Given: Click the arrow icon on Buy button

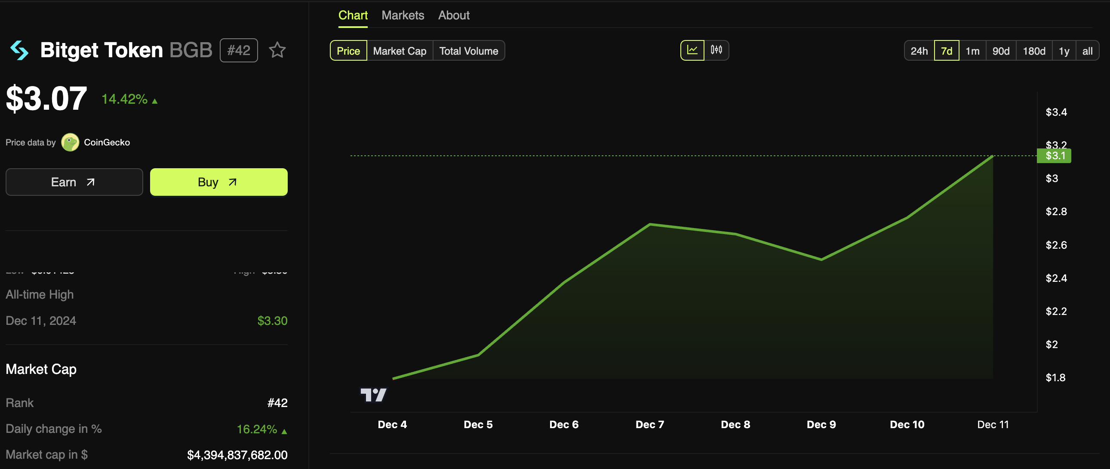Looking at the screenshot, I should tap(233, 182).
